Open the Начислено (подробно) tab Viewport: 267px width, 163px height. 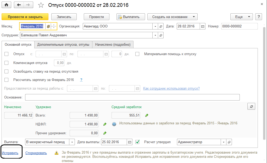coord(113,45)
